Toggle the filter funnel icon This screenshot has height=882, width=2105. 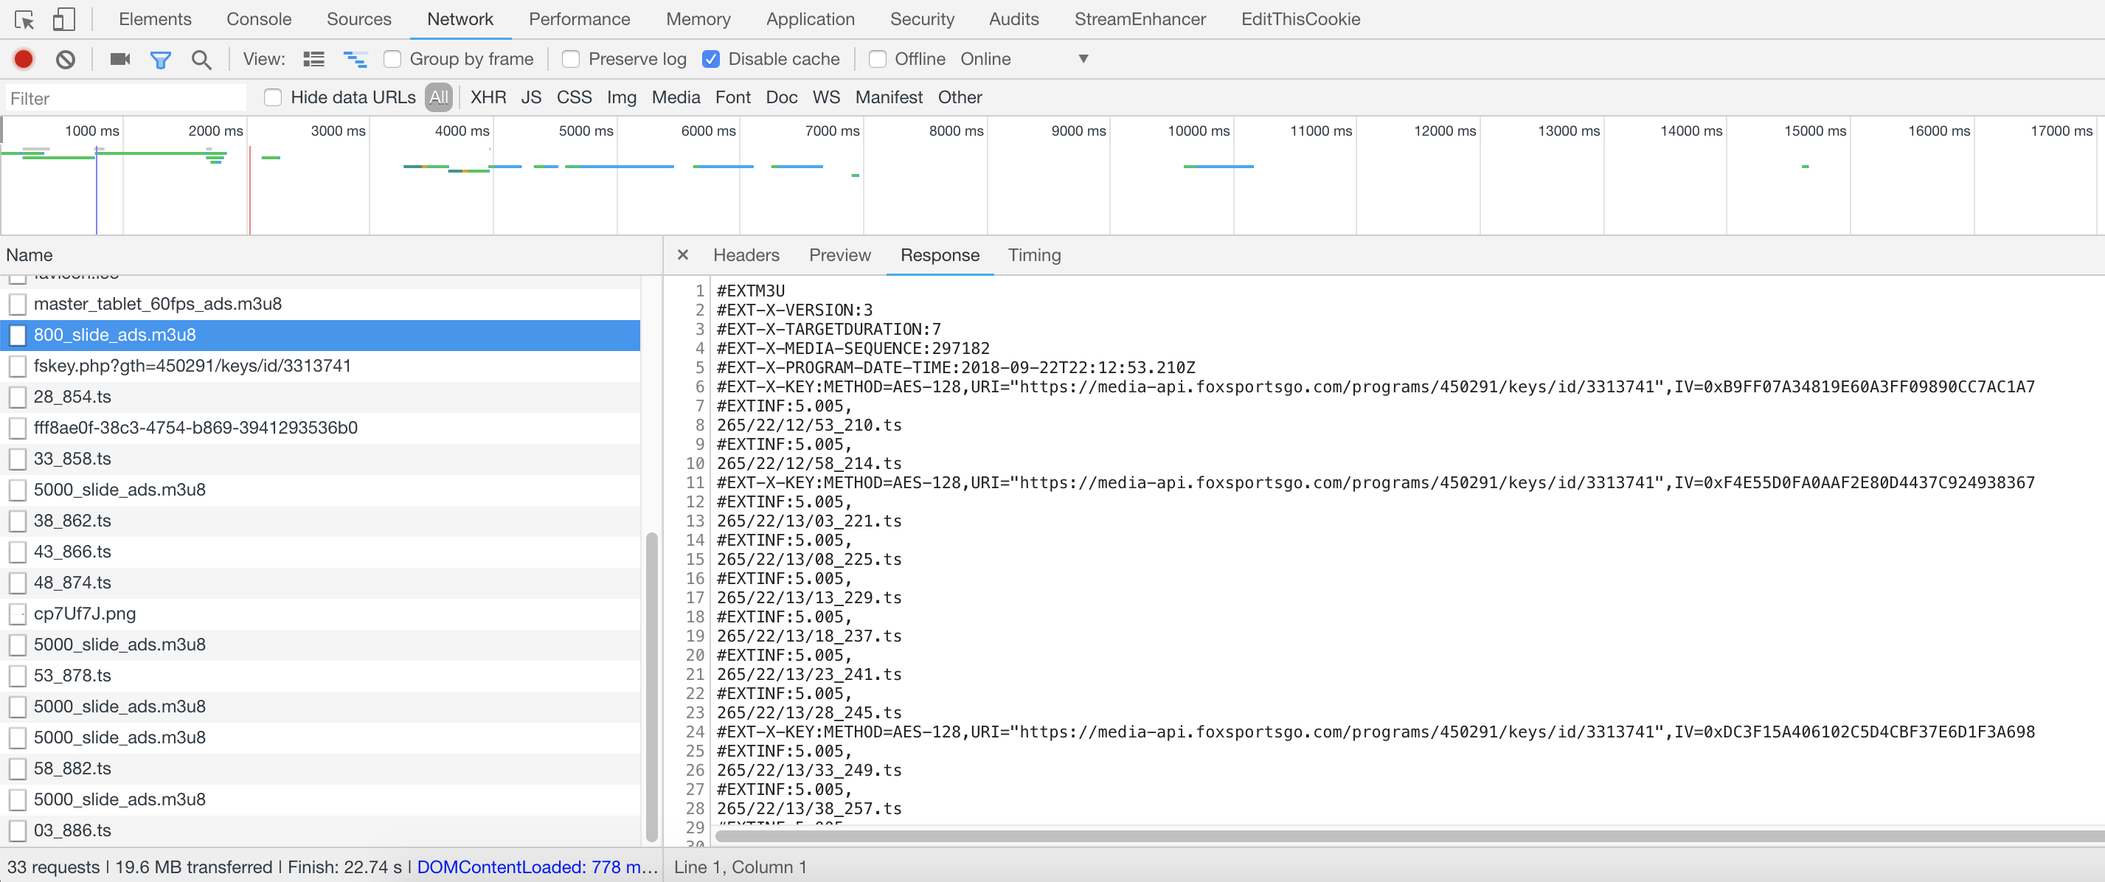point(160,59)
